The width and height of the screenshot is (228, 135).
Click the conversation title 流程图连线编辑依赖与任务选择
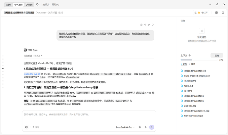19,13
